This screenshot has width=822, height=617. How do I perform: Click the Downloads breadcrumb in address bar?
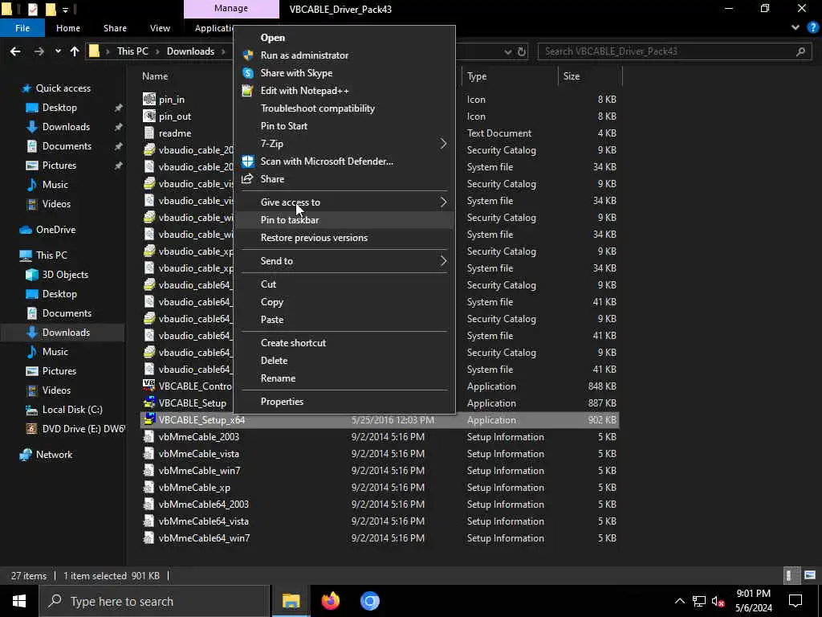click(x=190, y=51)
